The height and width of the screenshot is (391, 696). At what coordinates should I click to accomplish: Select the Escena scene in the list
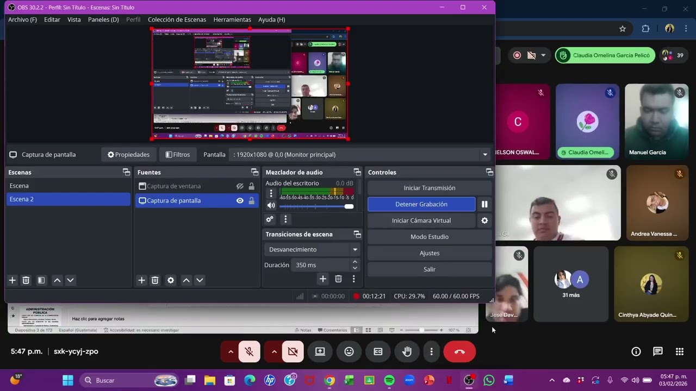coord(69,186)
